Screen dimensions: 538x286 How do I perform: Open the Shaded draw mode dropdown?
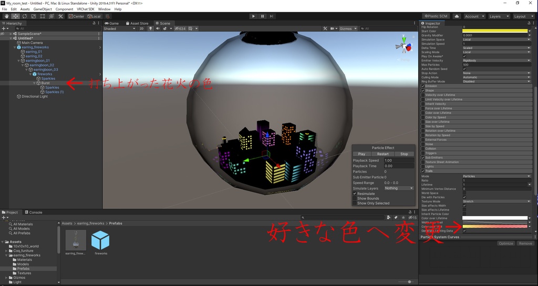coord(120,28)
